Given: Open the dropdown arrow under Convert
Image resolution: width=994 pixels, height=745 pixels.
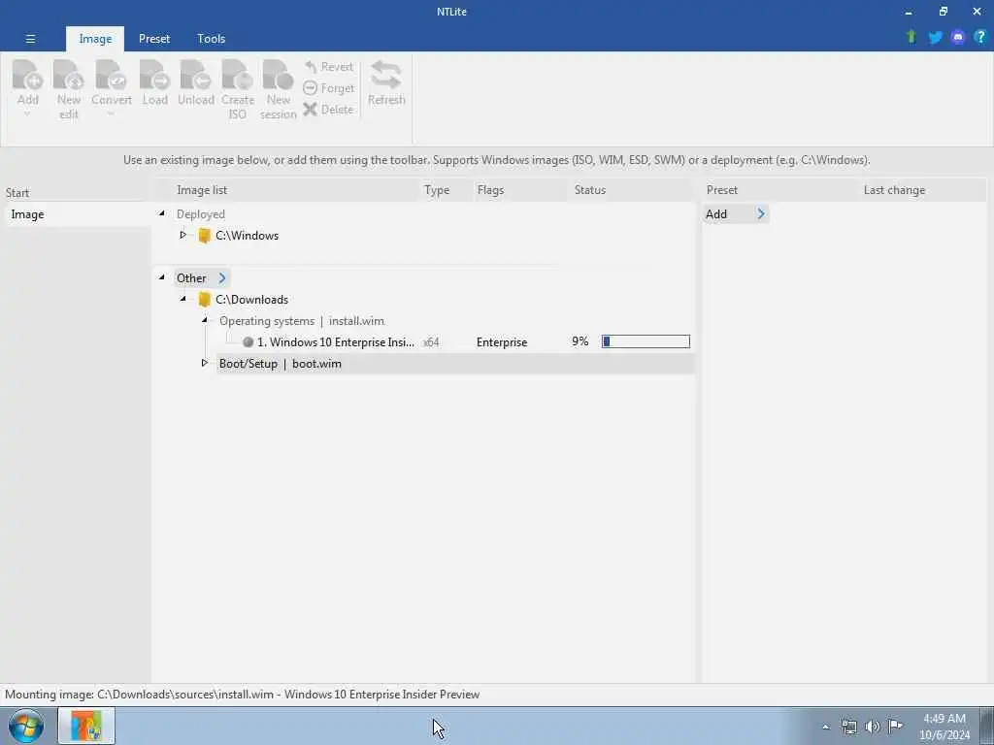Looking at the screenshot, I should pos(111,114).
